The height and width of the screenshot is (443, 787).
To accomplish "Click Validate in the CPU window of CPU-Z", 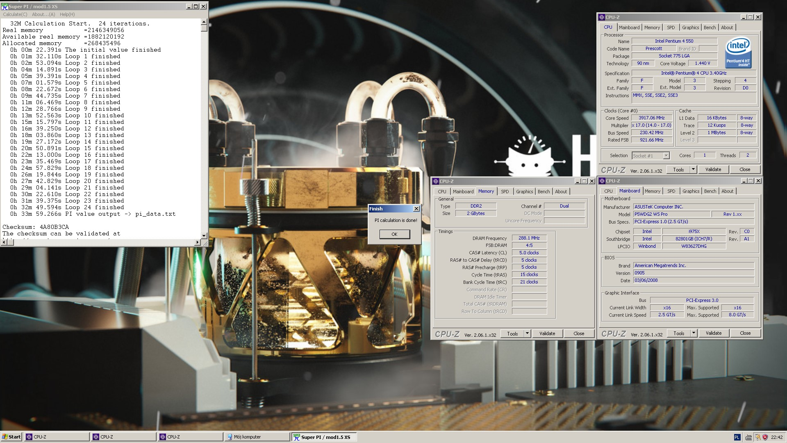I will coord(713,169).
